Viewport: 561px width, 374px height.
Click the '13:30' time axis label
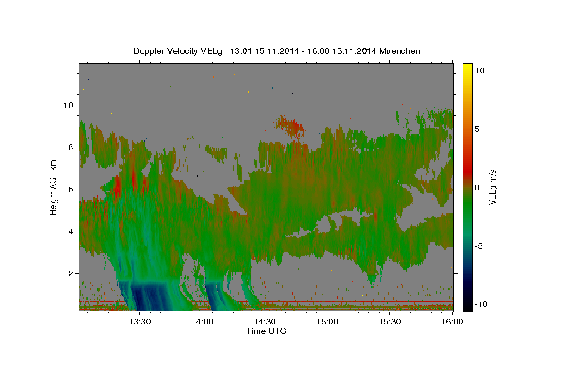139,322
